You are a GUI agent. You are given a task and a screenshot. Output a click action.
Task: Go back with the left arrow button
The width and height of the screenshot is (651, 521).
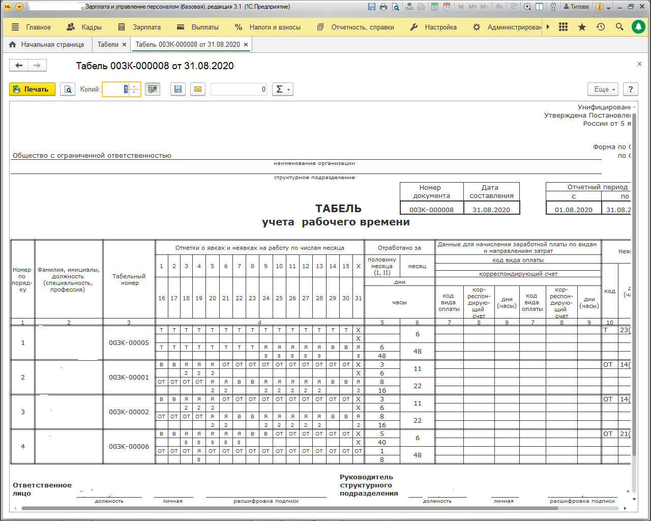(19, 65)
